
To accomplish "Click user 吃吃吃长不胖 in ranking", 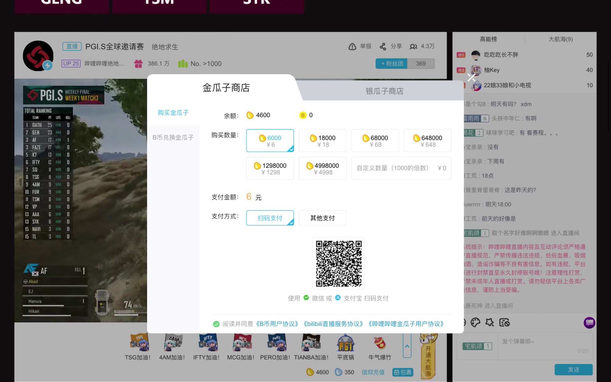I will pyautogui.click(x=501, y=55).
